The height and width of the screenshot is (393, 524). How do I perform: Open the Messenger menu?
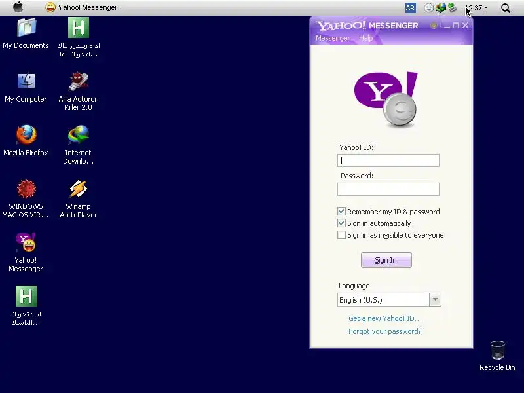point(333,38)
